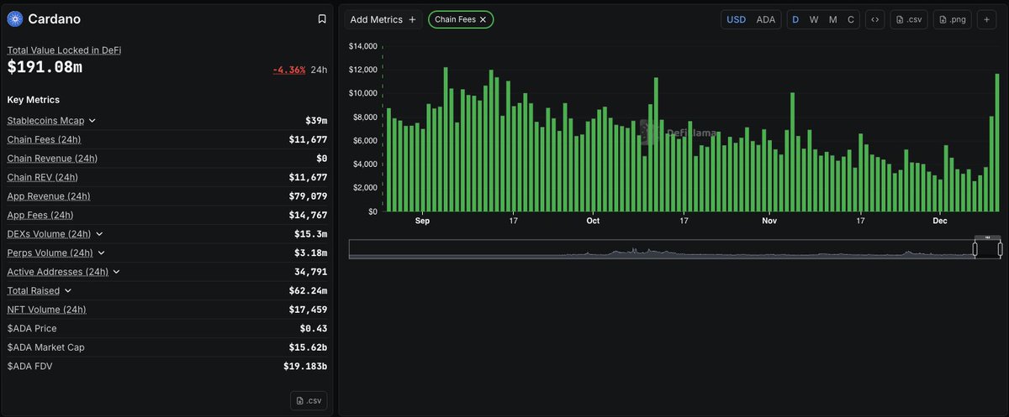1009x417 pixels.
Task: Click the Chain Fees metric chip
Action: click(x=461, y=19)
